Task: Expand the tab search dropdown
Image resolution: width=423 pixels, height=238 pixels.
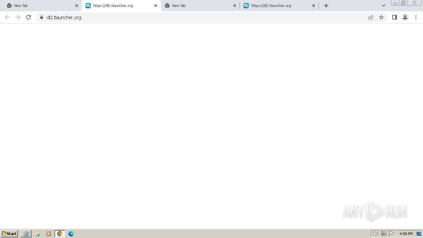Action: click(384, 6)
